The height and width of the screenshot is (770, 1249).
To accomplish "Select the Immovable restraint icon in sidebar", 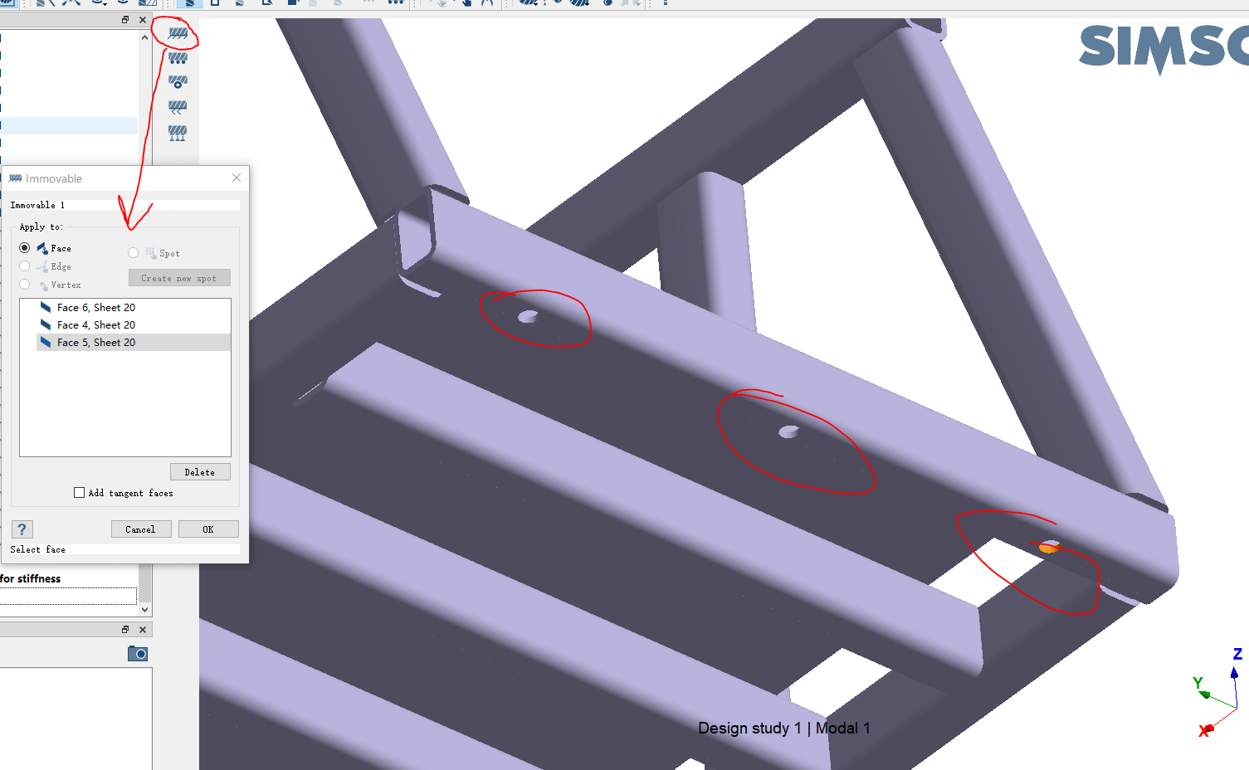I will click(178, 33).
